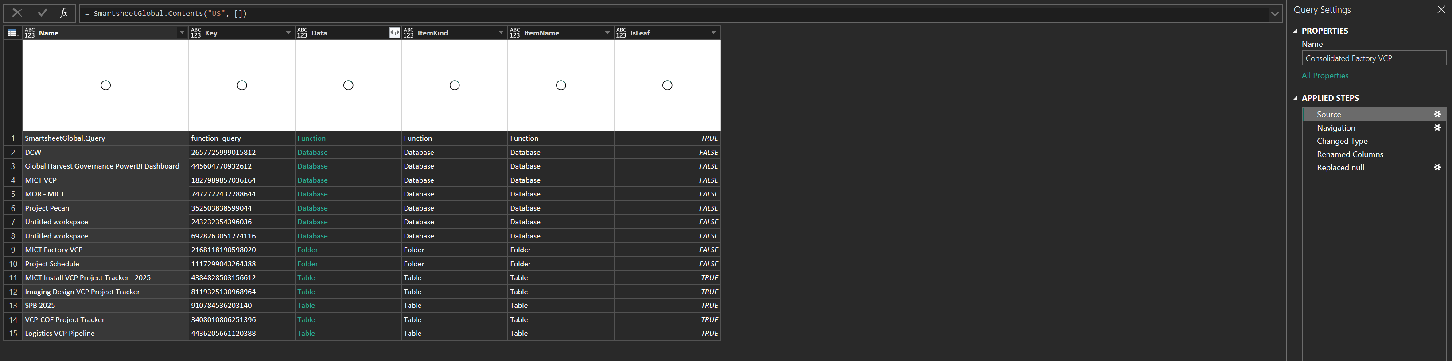Select the Source applied step
This screenshot has height=361, width=1452.
click(1373, 114)
